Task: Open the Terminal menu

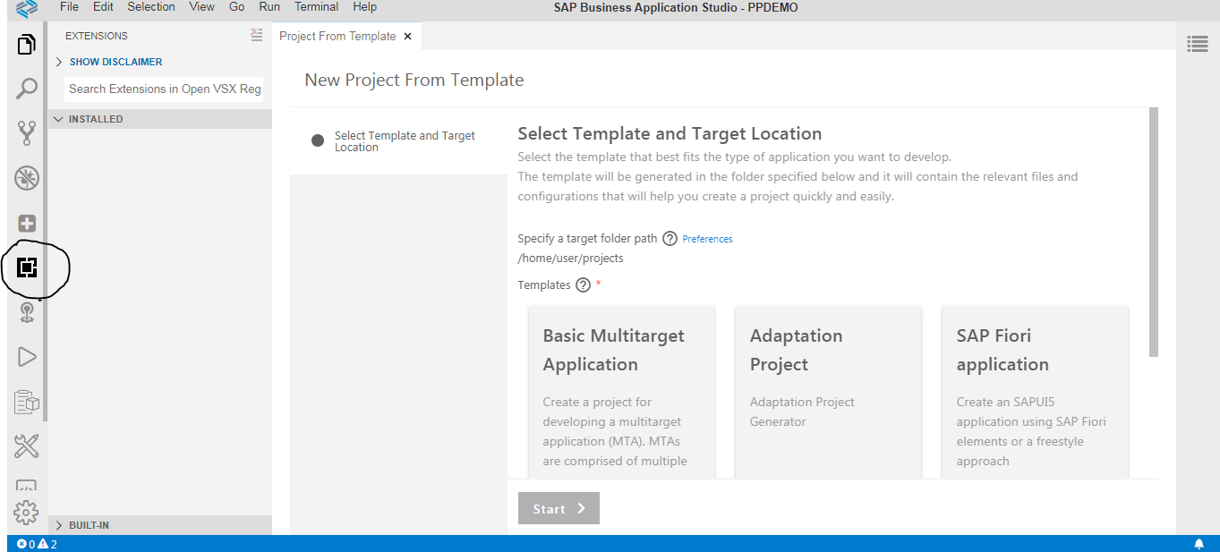Action: pos(316,7)
